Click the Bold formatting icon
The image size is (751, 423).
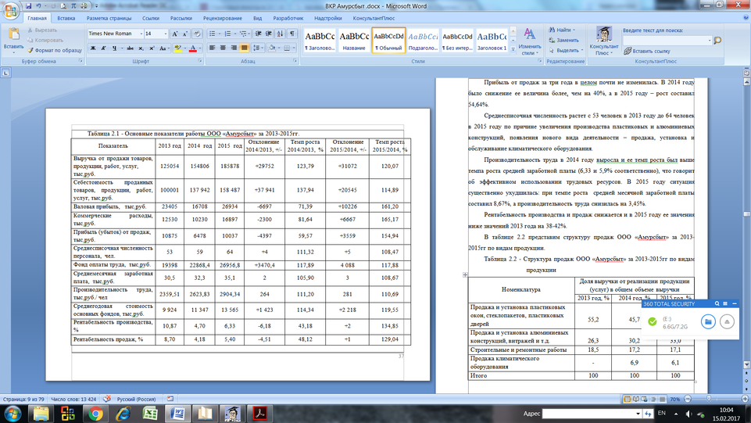(x=93, y=48)
